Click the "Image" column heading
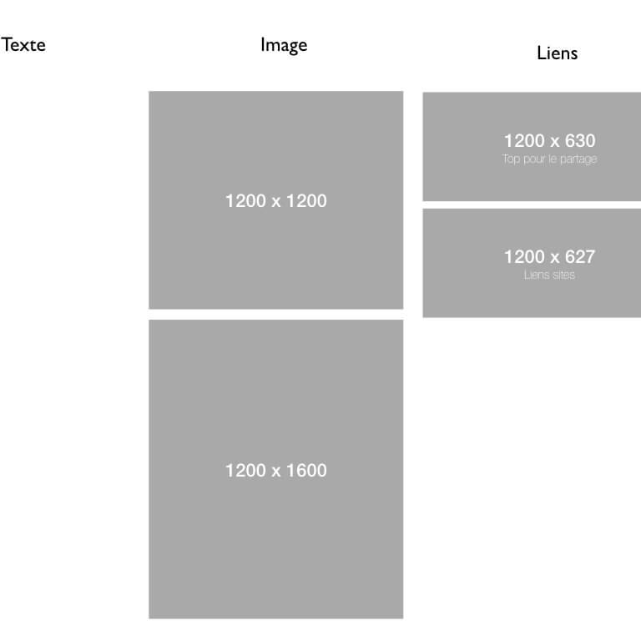Viewport: 641px width, 641px height. (284, 45)
